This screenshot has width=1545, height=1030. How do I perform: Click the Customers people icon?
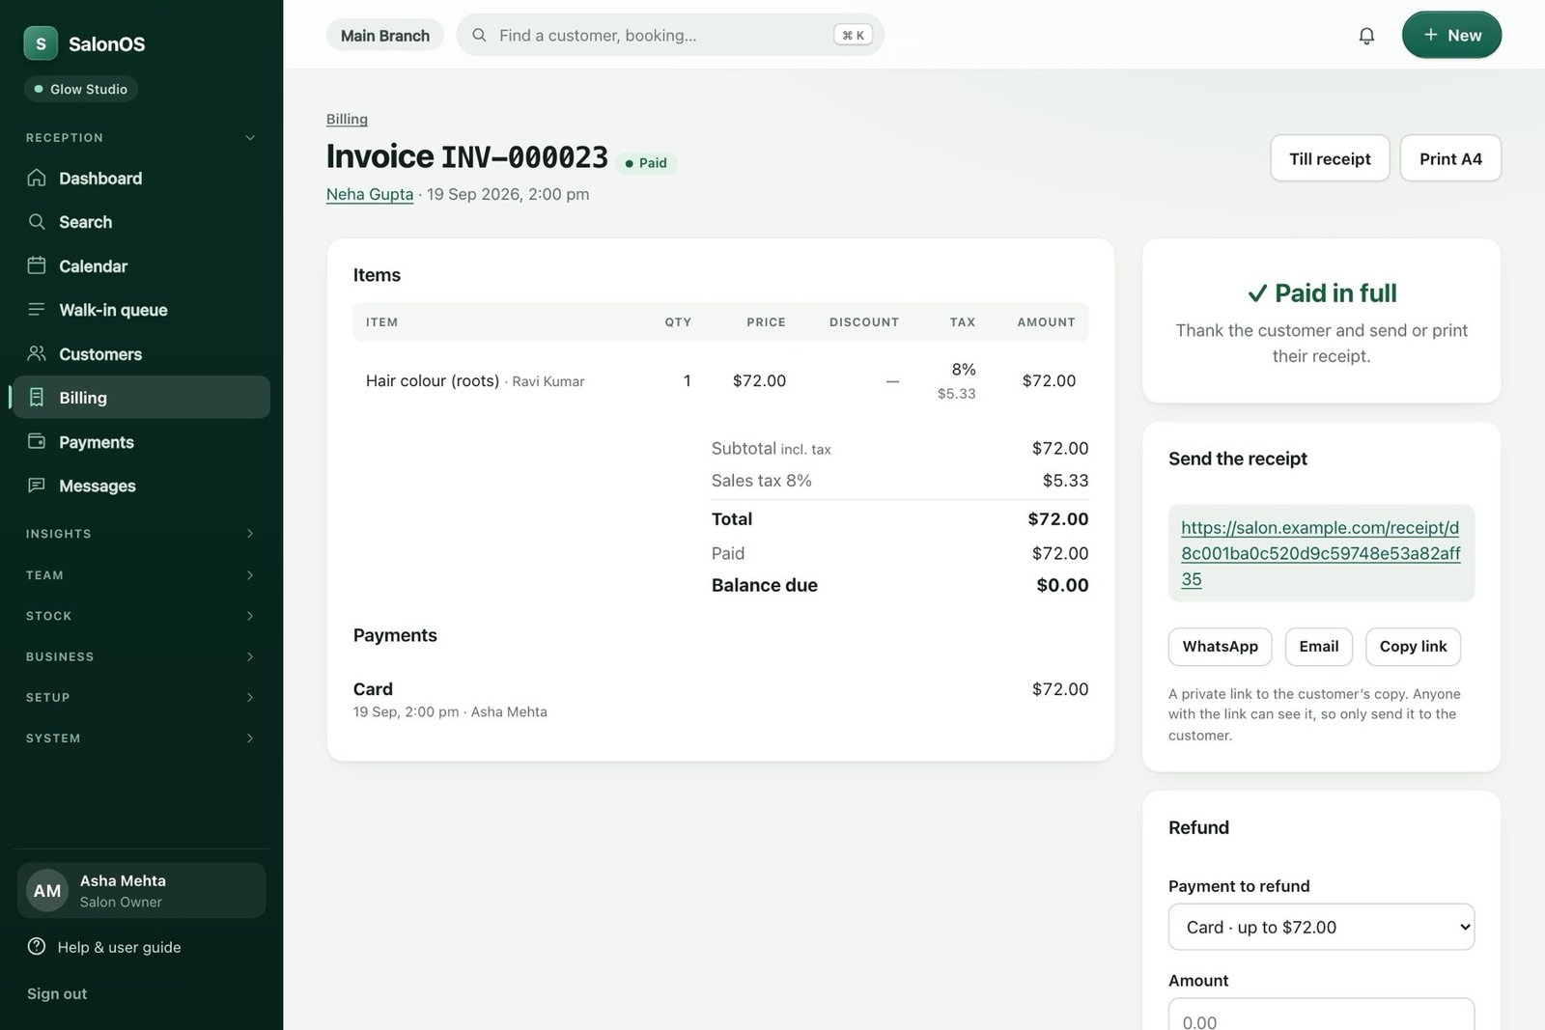click(x=37, y=353)
